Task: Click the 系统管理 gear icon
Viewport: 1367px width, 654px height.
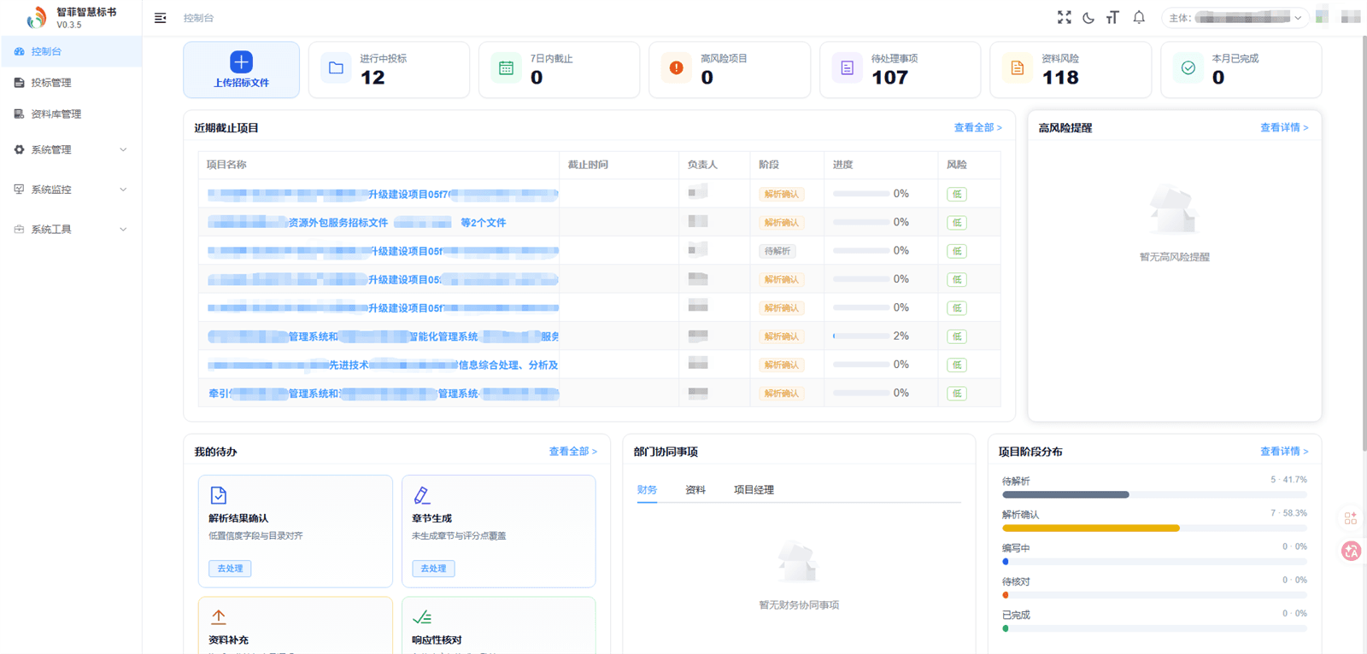Action: coord(19,149)
